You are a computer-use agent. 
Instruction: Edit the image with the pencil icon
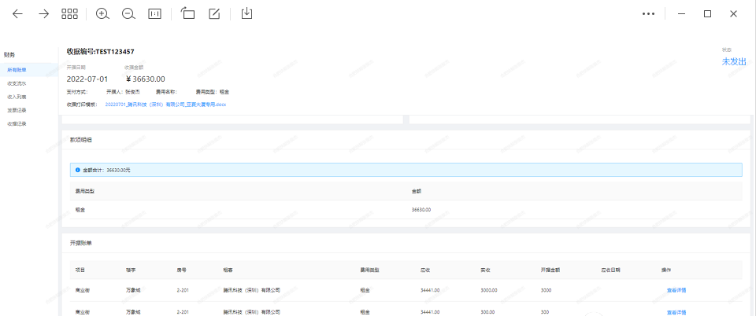click(x=214, y=13)
